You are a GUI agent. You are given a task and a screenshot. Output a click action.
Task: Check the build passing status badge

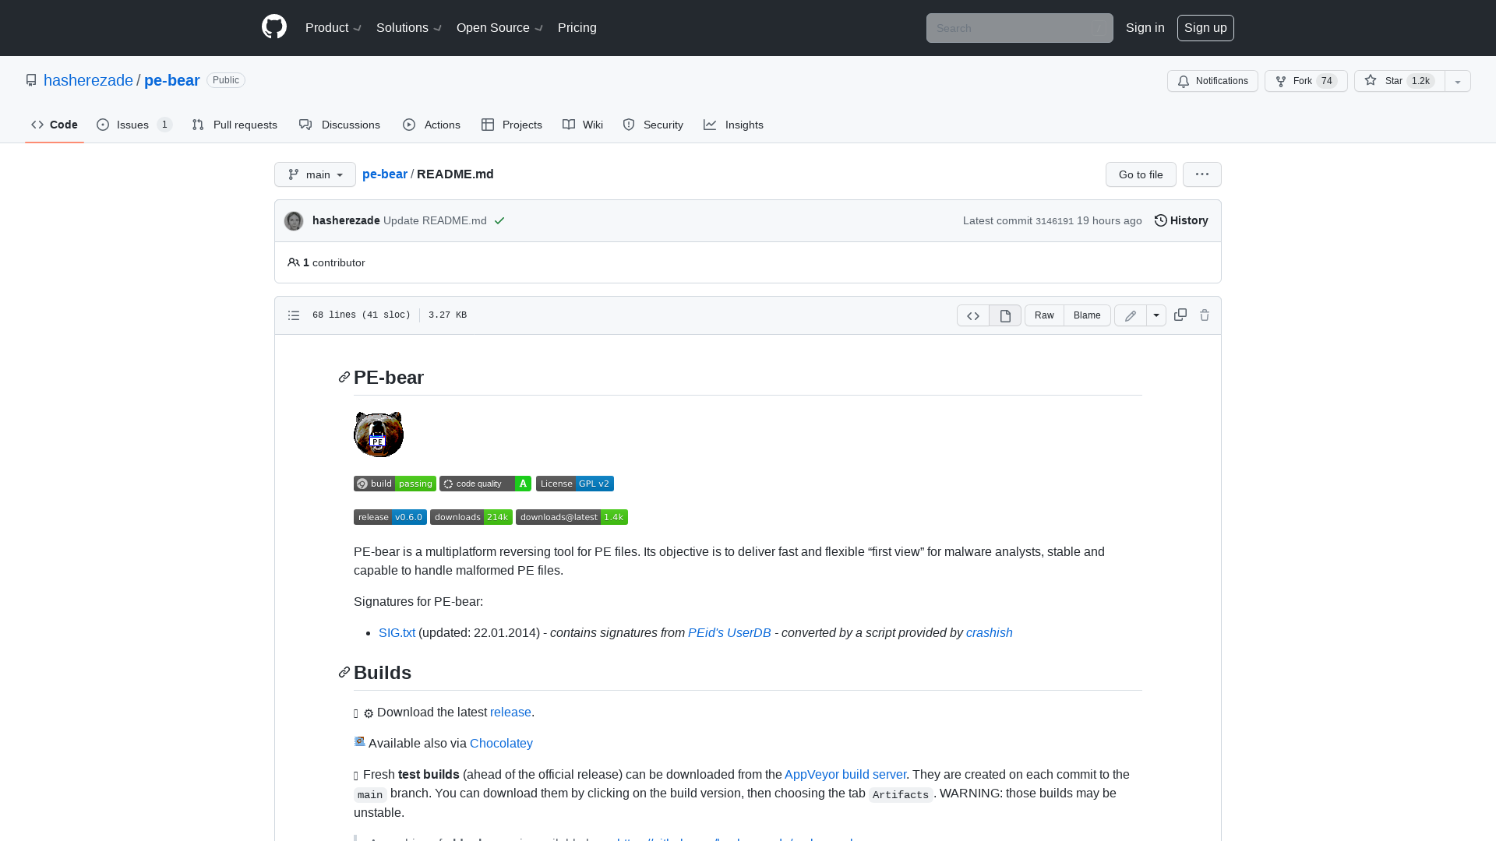(x=394, y=484)
